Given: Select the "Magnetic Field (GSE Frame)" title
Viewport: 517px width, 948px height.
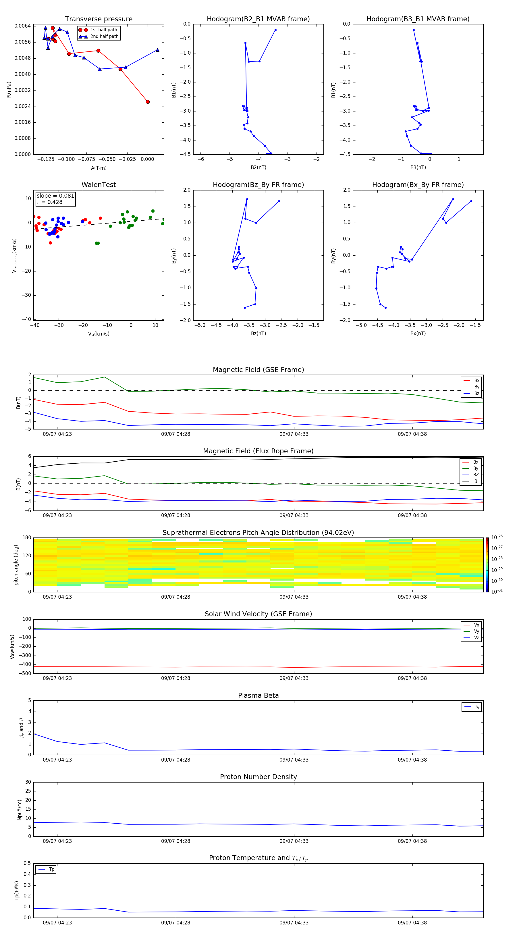Looking at the screenshot, I should coord(258,370).
